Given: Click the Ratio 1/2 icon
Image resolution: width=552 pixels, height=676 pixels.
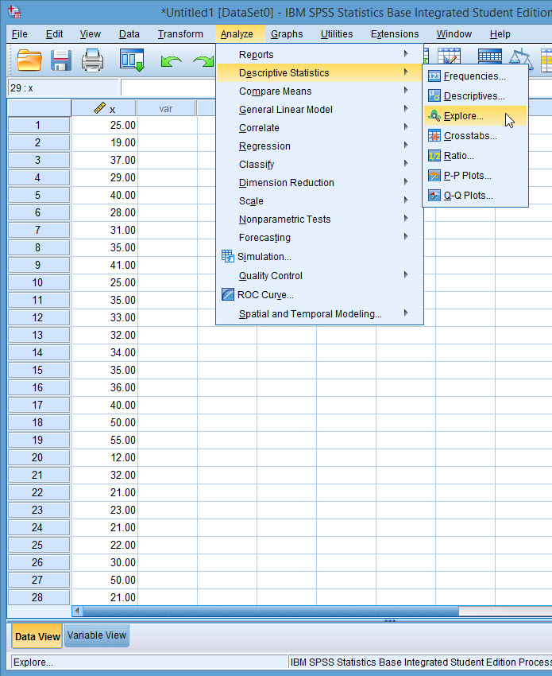Looking at the screenshot, I should point(434,156).
